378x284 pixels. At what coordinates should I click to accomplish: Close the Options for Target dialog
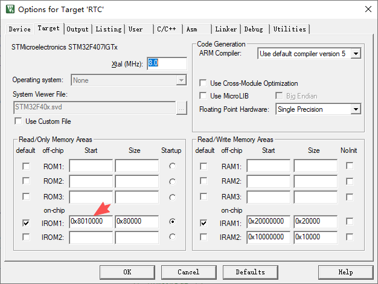tap(368, 9)
